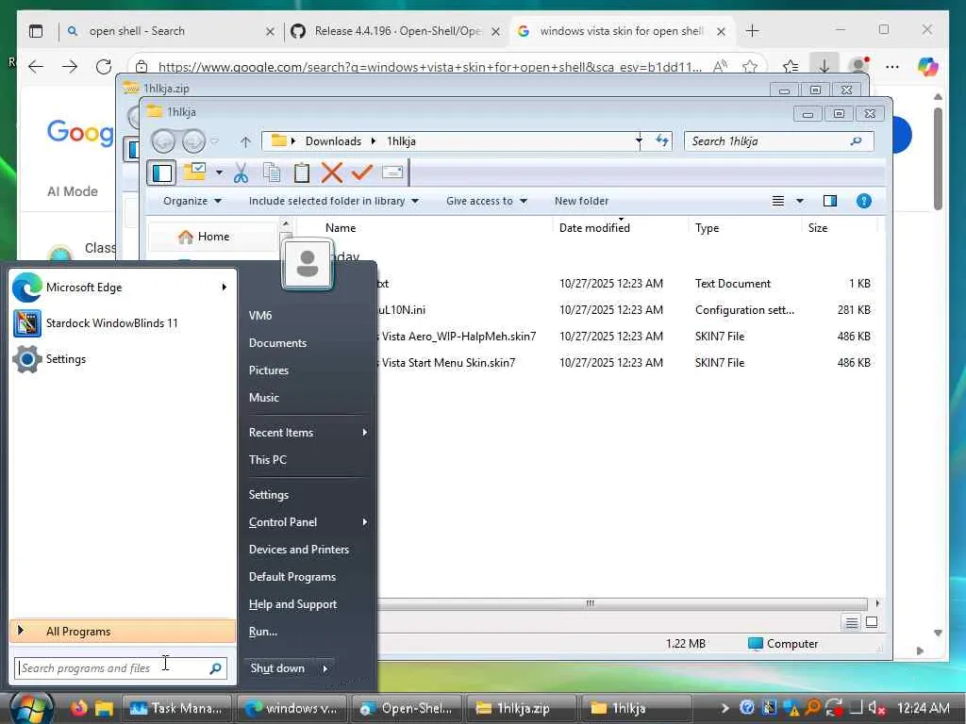Click New folder in Explorer command bar

[581, 201]
